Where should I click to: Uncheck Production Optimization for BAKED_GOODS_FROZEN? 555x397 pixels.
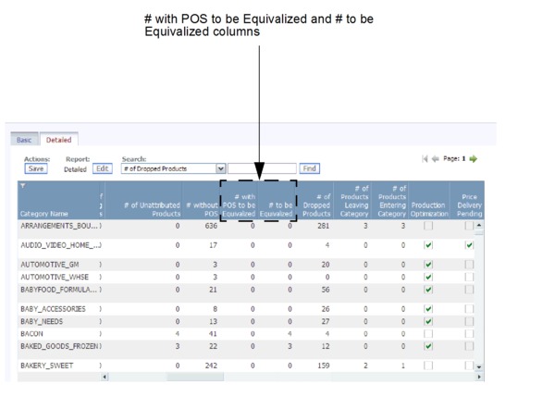coord(427,346)
